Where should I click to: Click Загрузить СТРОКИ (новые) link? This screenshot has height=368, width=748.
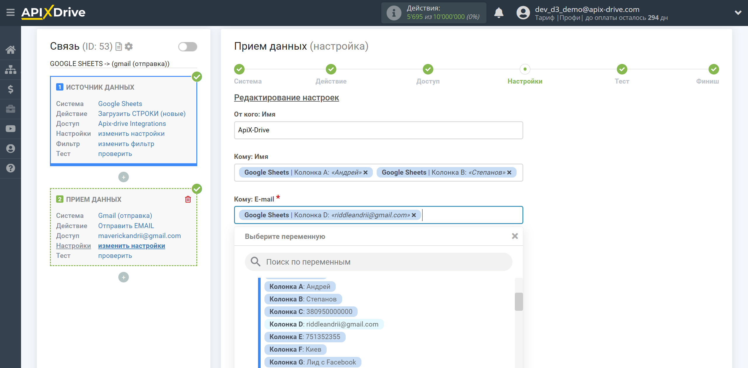point(142,114)
